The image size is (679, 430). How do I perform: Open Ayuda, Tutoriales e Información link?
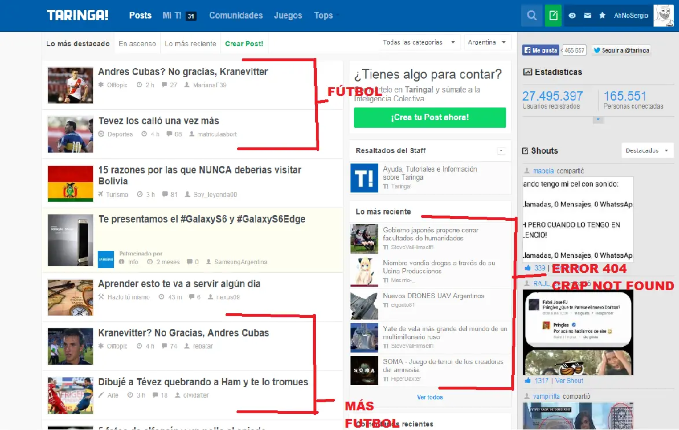430,173
